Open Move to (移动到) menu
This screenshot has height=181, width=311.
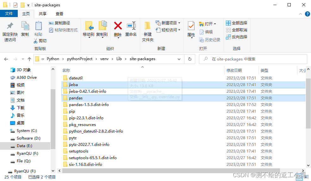pyautogui.click(x=89, y=29)
